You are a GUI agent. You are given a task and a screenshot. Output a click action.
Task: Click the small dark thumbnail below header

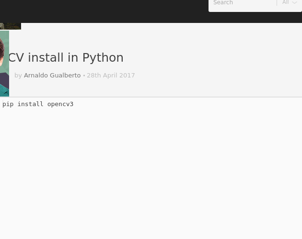[x=11, y=26]
